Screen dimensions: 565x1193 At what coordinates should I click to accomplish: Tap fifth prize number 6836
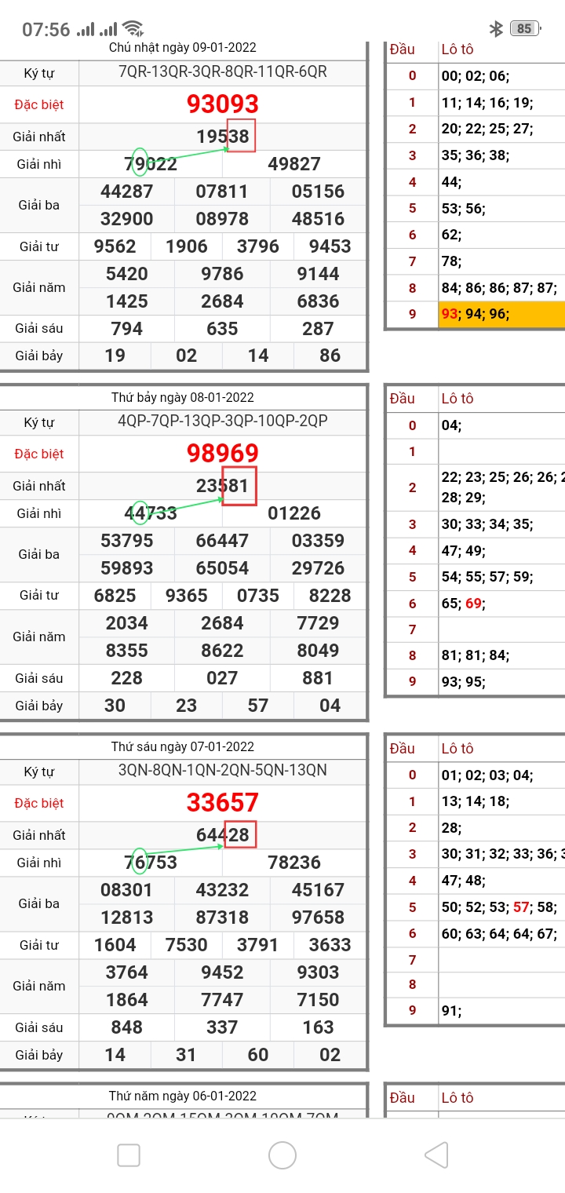click(318, 301)
